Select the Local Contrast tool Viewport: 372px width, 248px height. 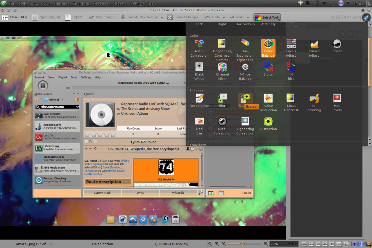[x=291, y=103]
